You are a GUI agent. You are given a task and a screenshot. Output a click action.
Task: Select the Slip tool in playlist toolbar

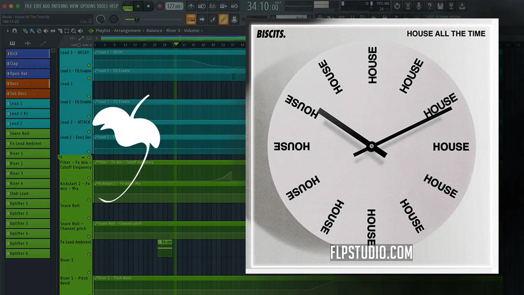(x=53, y=31)
